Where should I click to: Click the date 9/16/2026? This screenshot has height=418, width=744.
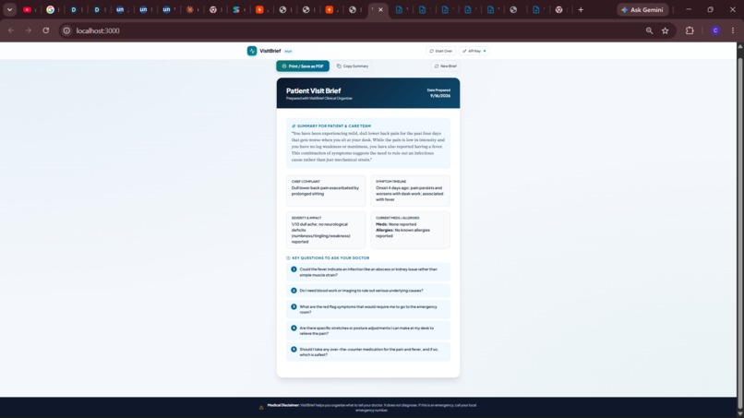[x=440, y=96]
